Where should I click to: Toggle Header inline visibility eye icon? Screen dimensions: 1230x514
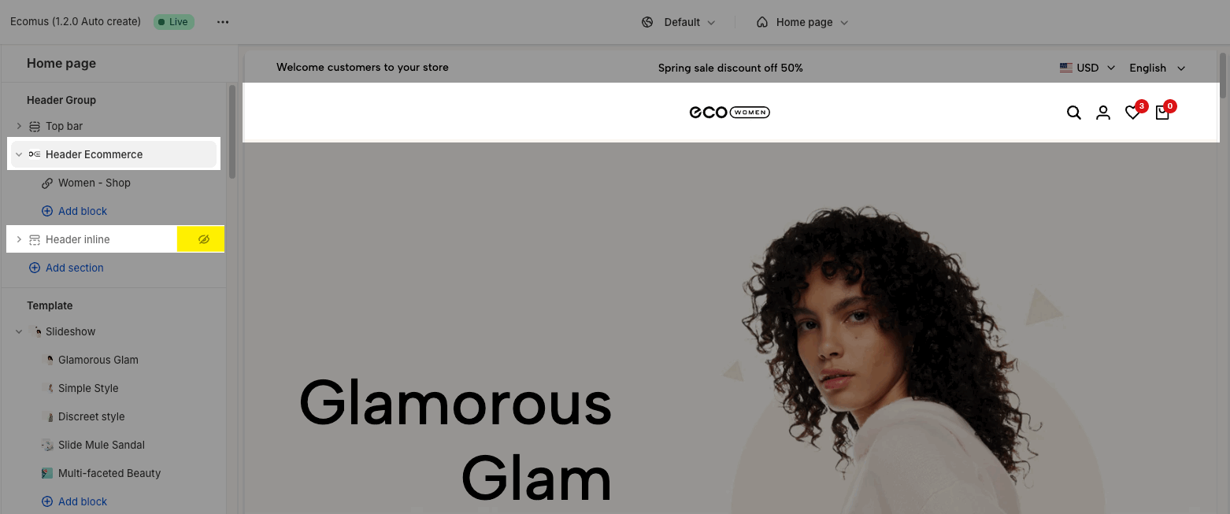coord(204,239)
